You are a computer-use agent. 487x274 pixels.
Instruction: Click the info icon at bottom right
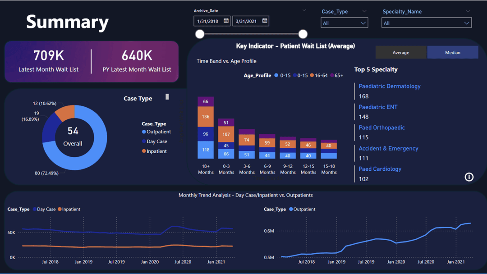pyautogui.click(x=469, y=177)
